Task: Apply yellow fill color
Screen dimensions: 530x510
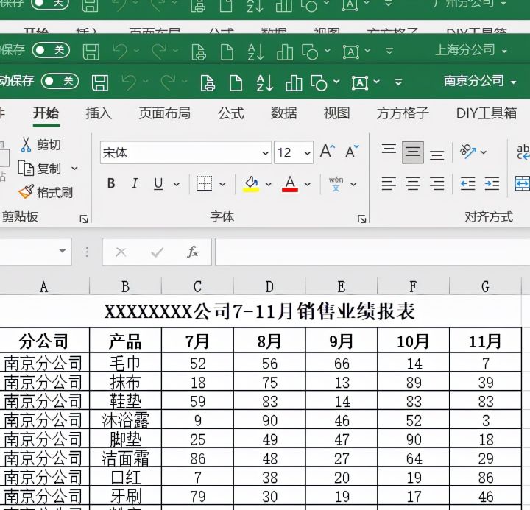Action: tap(251, 184)
